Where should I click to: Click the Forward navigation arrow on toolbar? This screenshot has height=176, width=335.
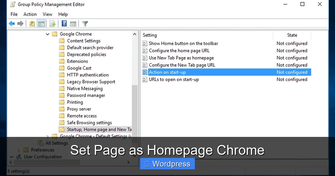tap(20, 23)
